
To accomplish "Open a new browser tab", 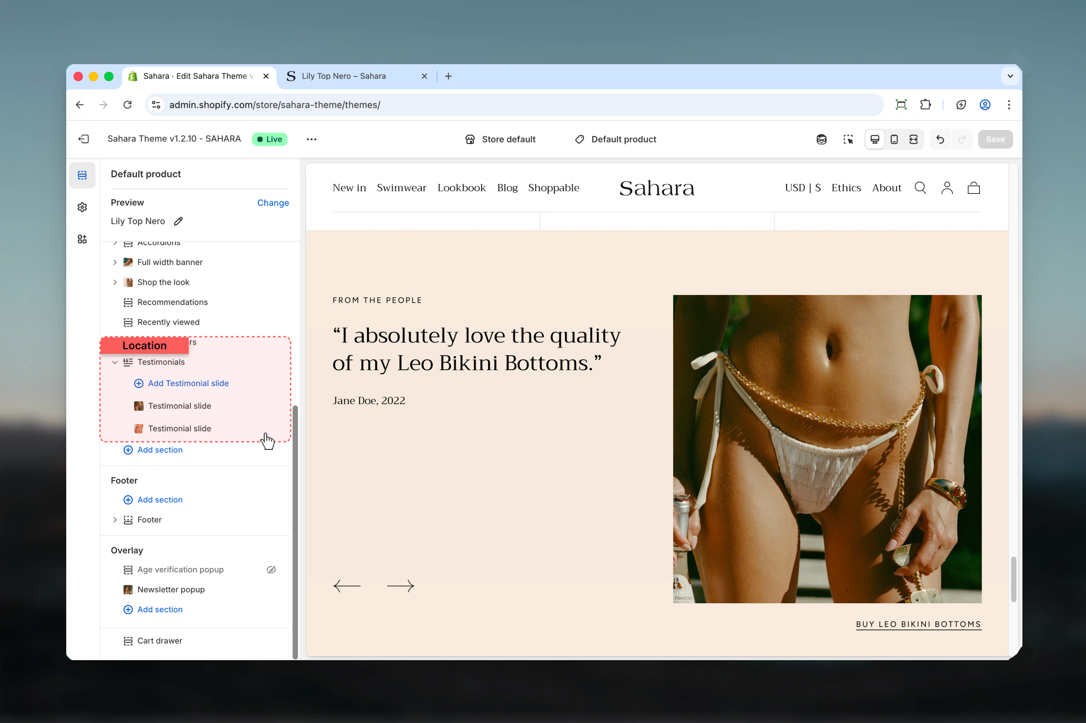I will tap(448, 76).
